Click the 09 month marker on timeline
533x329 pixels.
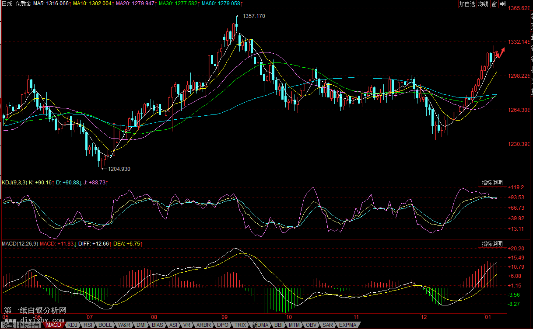[x=225, y=316]
